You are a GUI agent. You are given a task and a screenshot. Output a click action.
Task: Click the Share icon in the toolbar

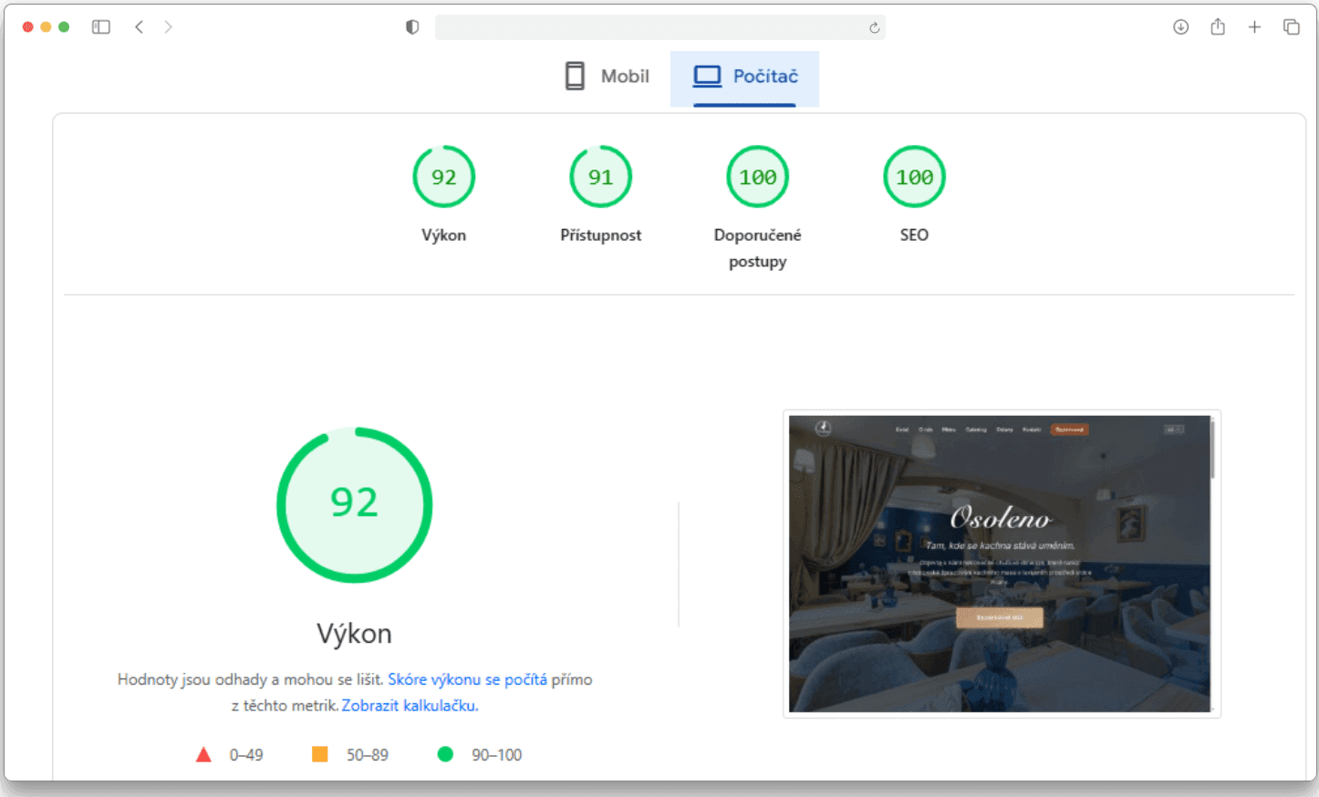1218,27
